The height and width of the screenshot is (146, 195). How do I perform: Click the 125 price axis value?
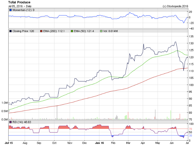click(191, 50)
